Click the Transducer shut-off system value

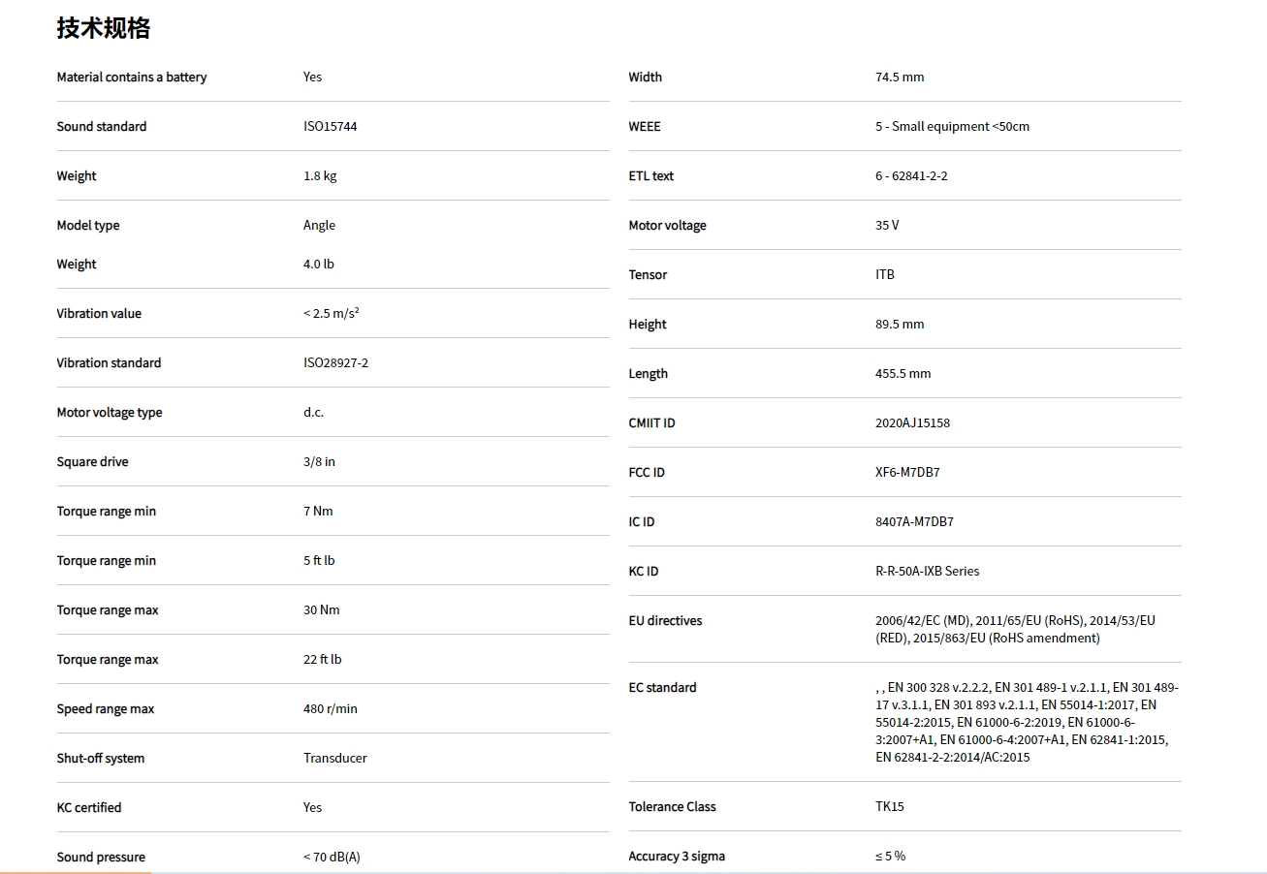point(334,759)
